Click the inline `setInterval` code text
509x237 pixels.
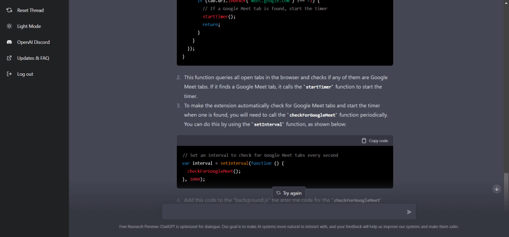(x=268, y=124)
